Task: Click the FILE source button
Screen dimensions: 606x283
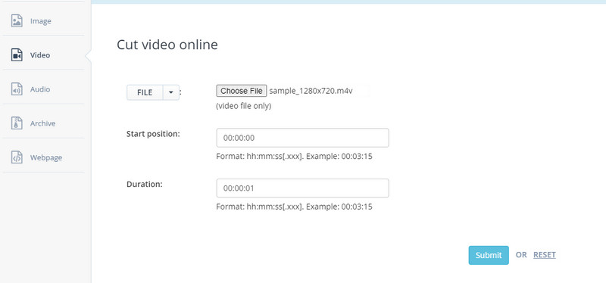Action: coord(145,92)
